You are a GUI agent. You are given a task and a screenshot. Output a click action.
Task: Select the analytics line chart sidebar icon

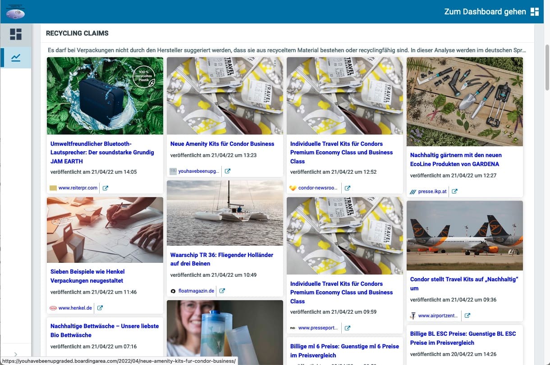pyautogui.click(x=16, y=58)
